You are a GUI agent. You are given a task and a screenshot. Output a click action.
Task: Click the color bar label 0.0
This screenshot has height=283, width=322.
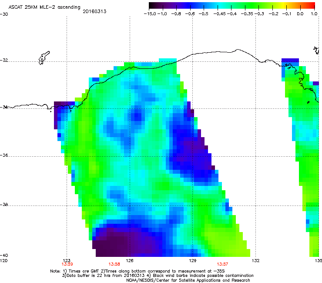(300, 14)
